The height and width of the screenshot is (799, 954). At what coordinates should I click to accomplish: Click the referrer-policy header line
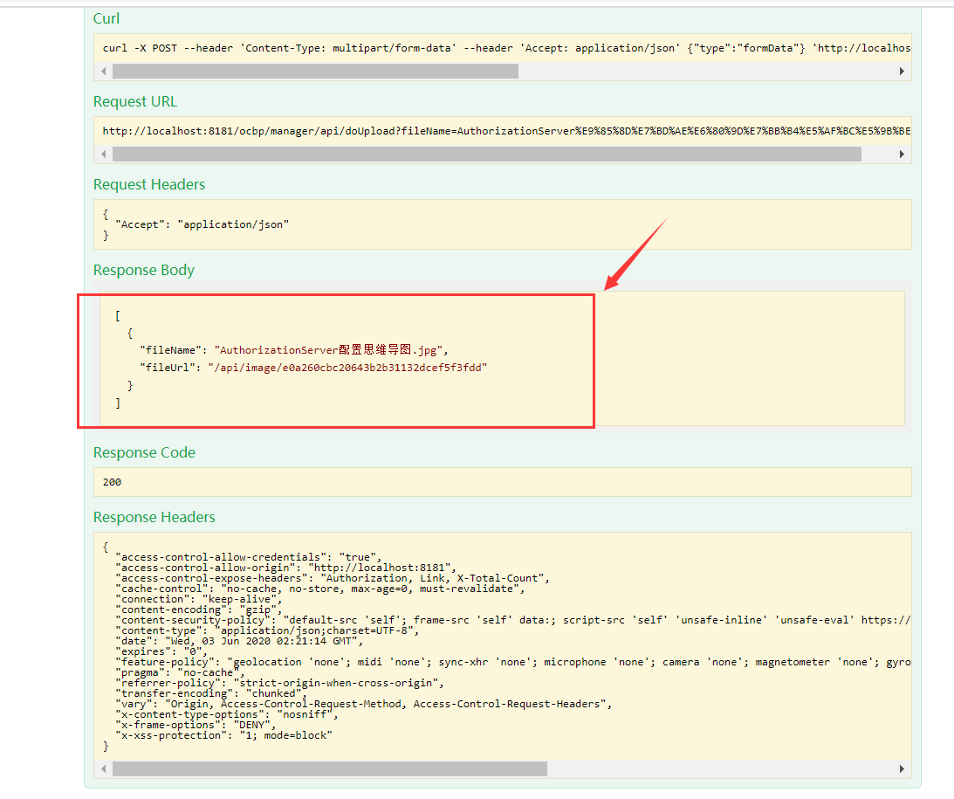[x=279, y=683]
